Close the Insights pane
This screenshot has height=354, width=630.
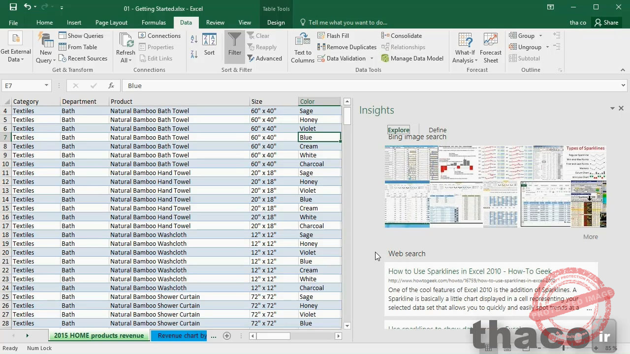coord(621,108)
